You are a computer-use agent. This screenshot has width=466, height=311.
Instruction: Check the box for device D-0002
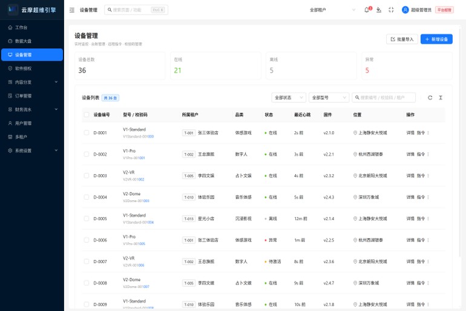(86, 154)
